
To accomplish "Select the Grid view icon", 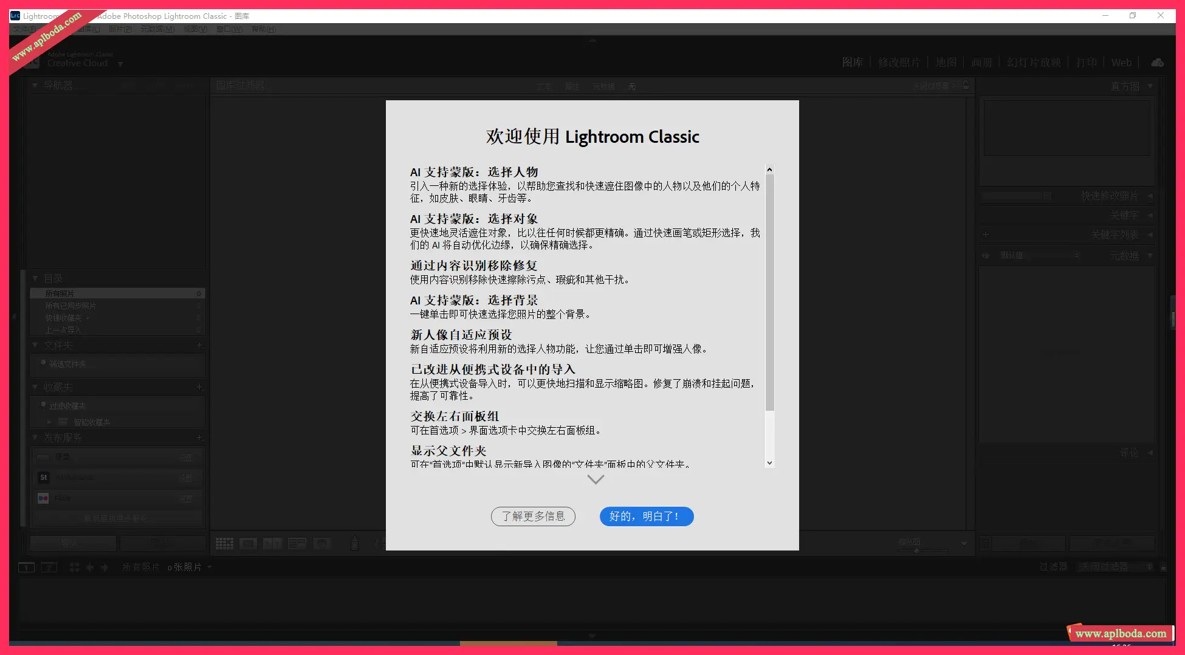I will click(x=224, y=543).
